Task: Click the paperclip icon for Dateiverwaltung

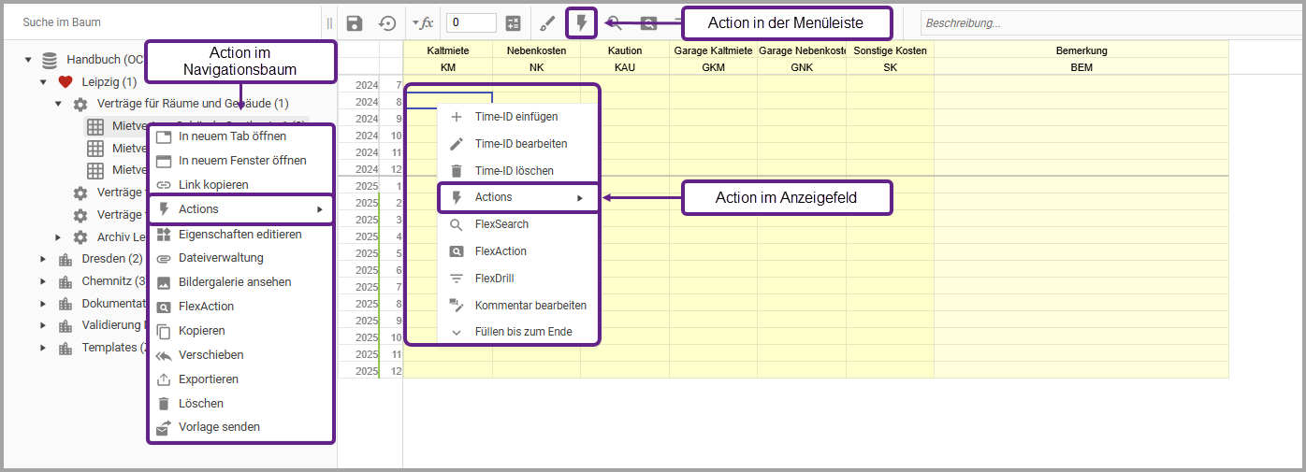Action: click(x=164, y=258)
